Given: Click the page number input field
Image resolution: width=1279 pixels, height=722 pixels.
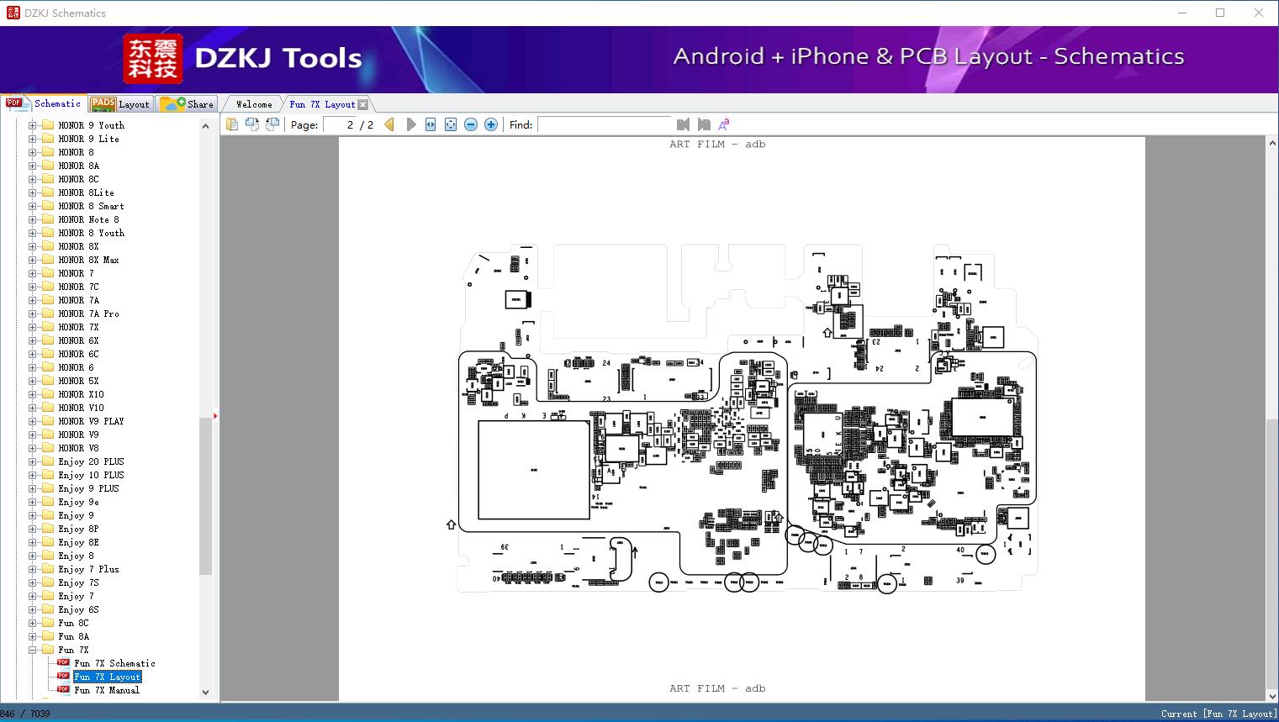Looking at the screenshot, I should (339, 124).
